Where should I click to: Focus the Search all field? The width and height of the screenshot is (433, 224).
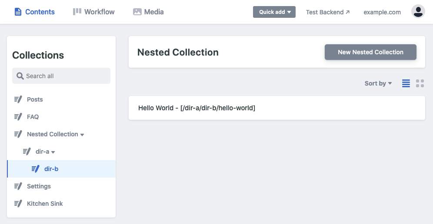click(x=65, y=76)
